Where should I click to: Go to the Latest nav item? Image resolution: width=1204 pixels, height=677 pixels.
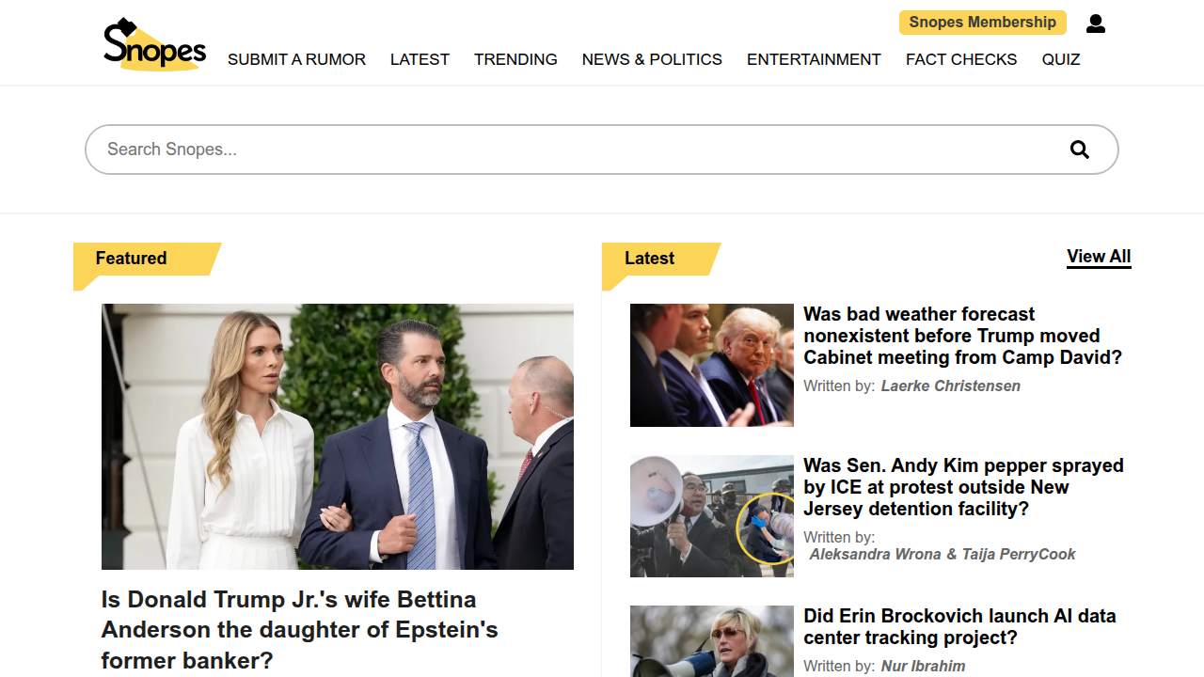point(420,59)
